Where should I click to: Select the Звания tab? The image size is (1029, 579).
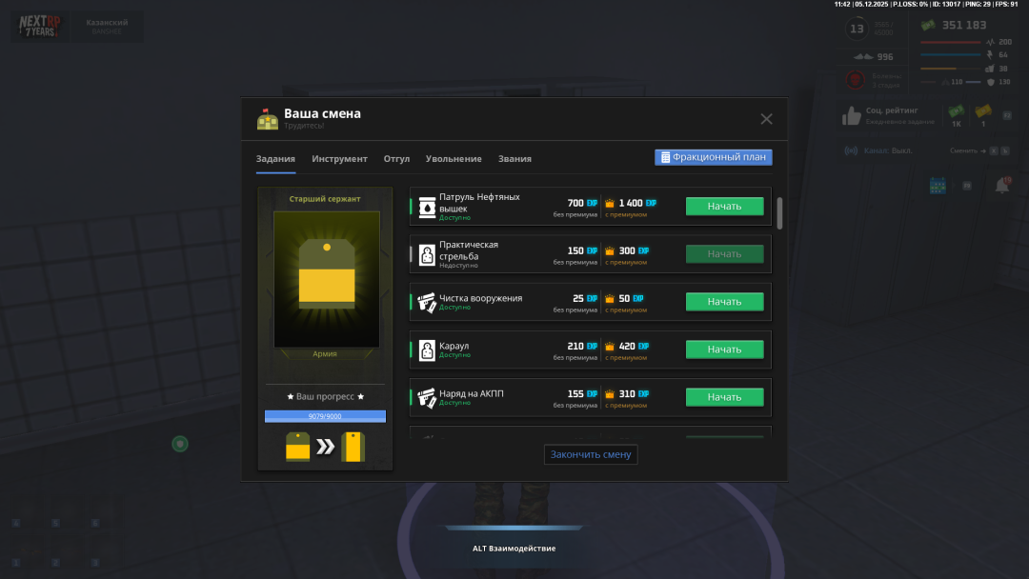click(514, 159)
